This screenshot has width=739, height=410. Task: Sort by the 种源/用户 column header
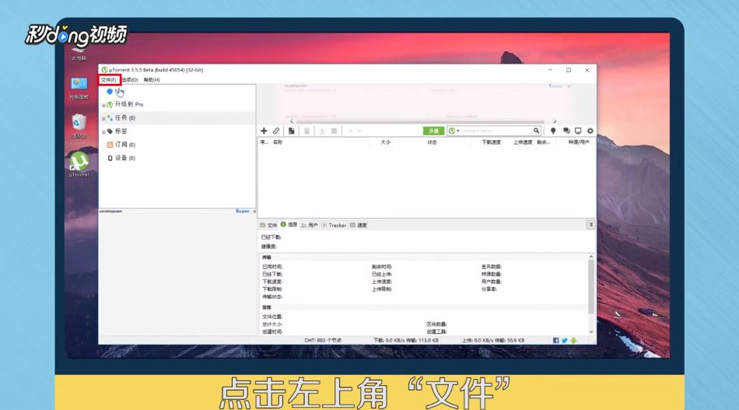click(x=578, y=142)
